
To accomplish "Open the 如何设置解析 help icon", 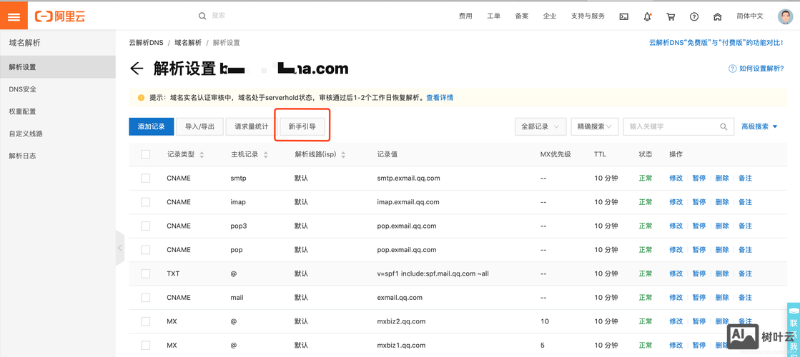I will [732, 69].
